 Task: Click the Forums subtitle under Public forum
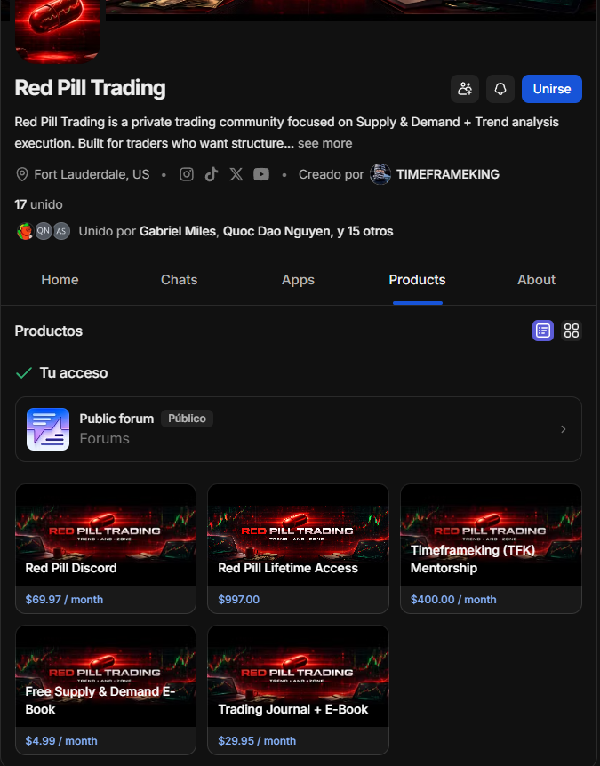click(x=105, y=439)
